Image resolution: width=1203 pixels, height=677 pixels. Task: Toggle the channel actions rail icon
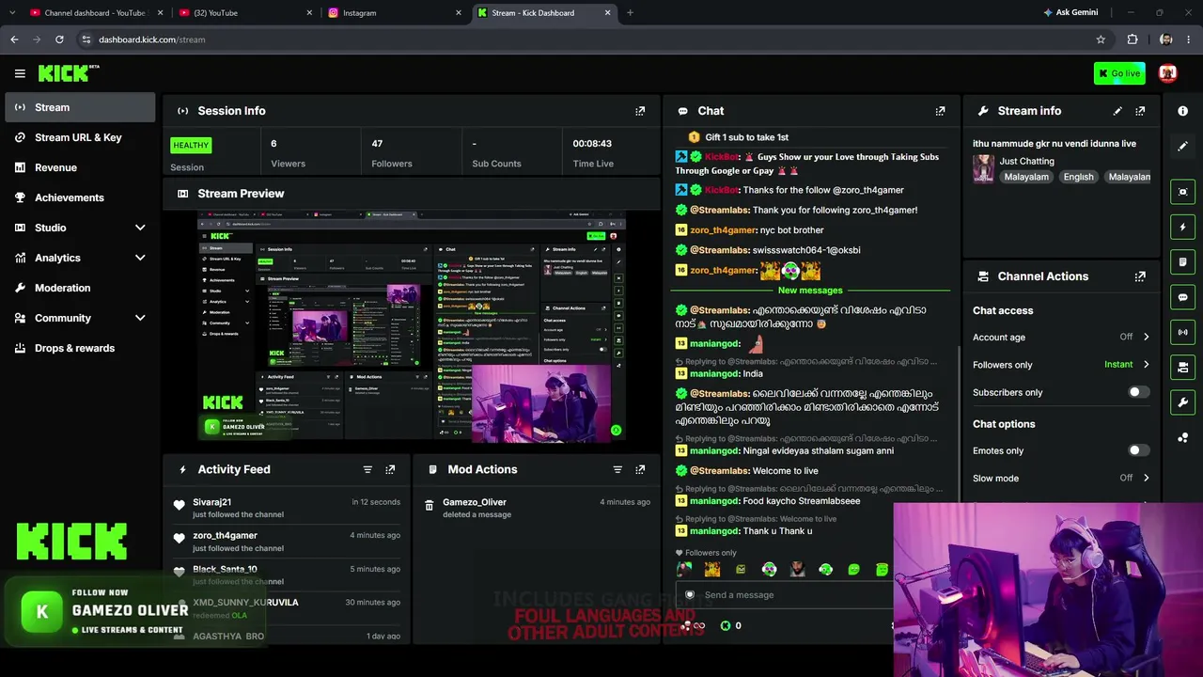click(x=1182, y=367)
